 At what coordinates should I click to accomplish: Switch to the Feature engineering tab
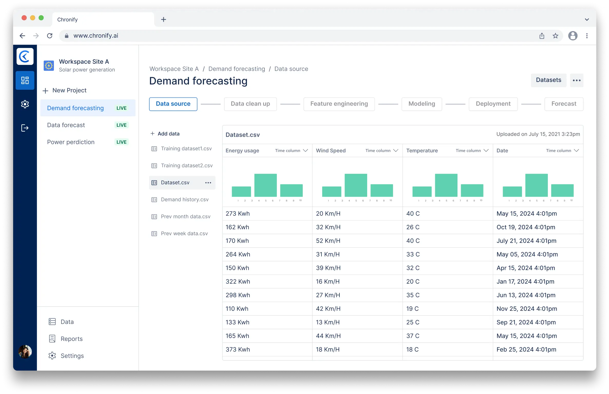pyautogui.click(x=339, y=104)
